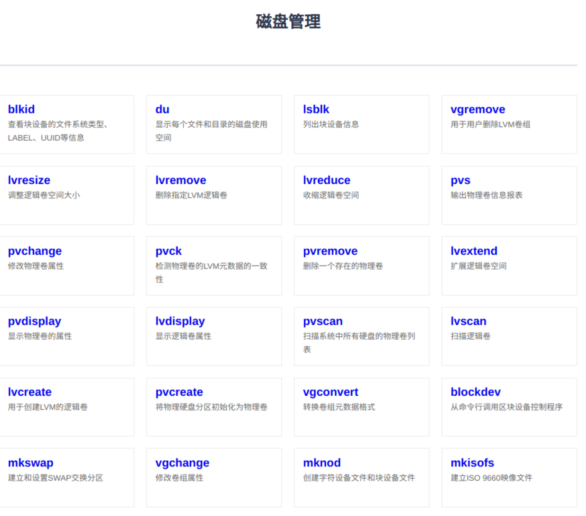The height and width of the screenshot is (516, 586).
Task: View lsblk block device info command
Action: point(315,109)
